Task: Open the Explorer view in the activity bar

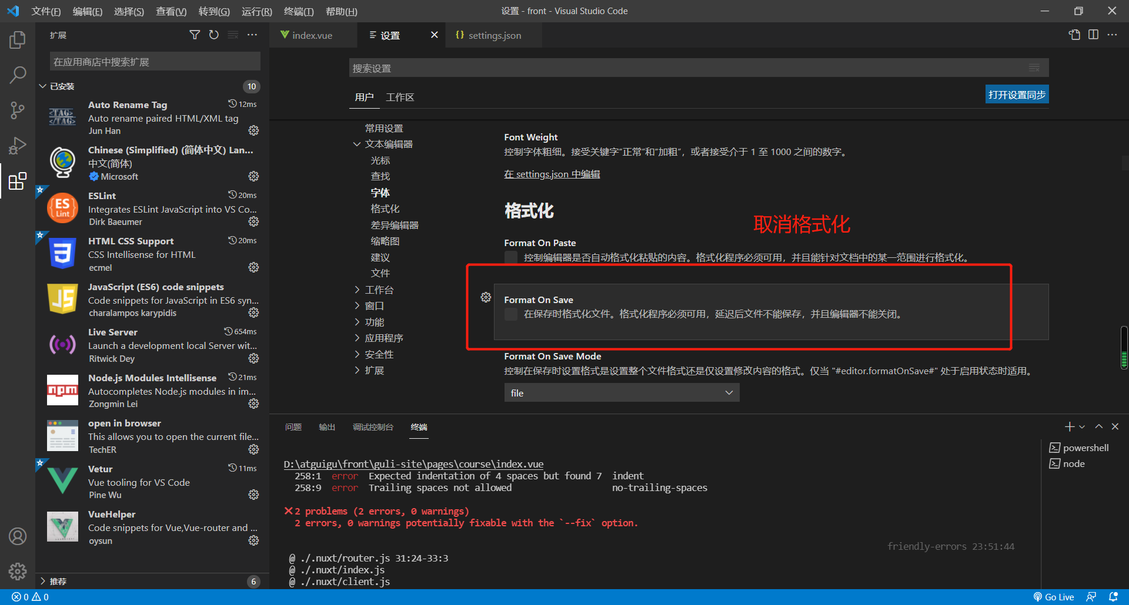Action: 18,39
